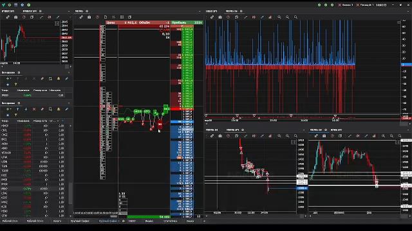Open the add dropdown in lower quotes panel toolbar
The height and width of the screenshot is (231, 412).
8,109
